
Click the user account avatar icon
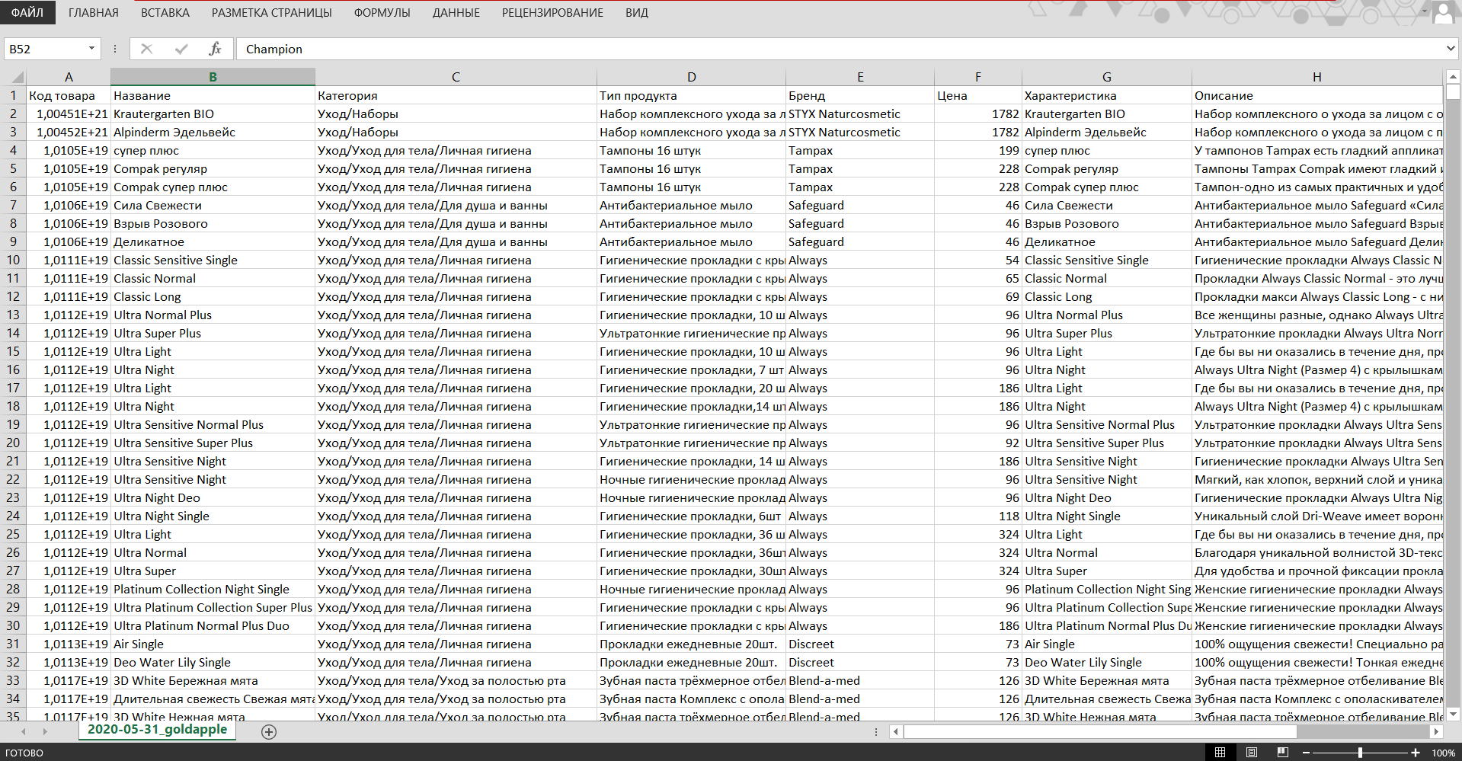[1444, 13]
